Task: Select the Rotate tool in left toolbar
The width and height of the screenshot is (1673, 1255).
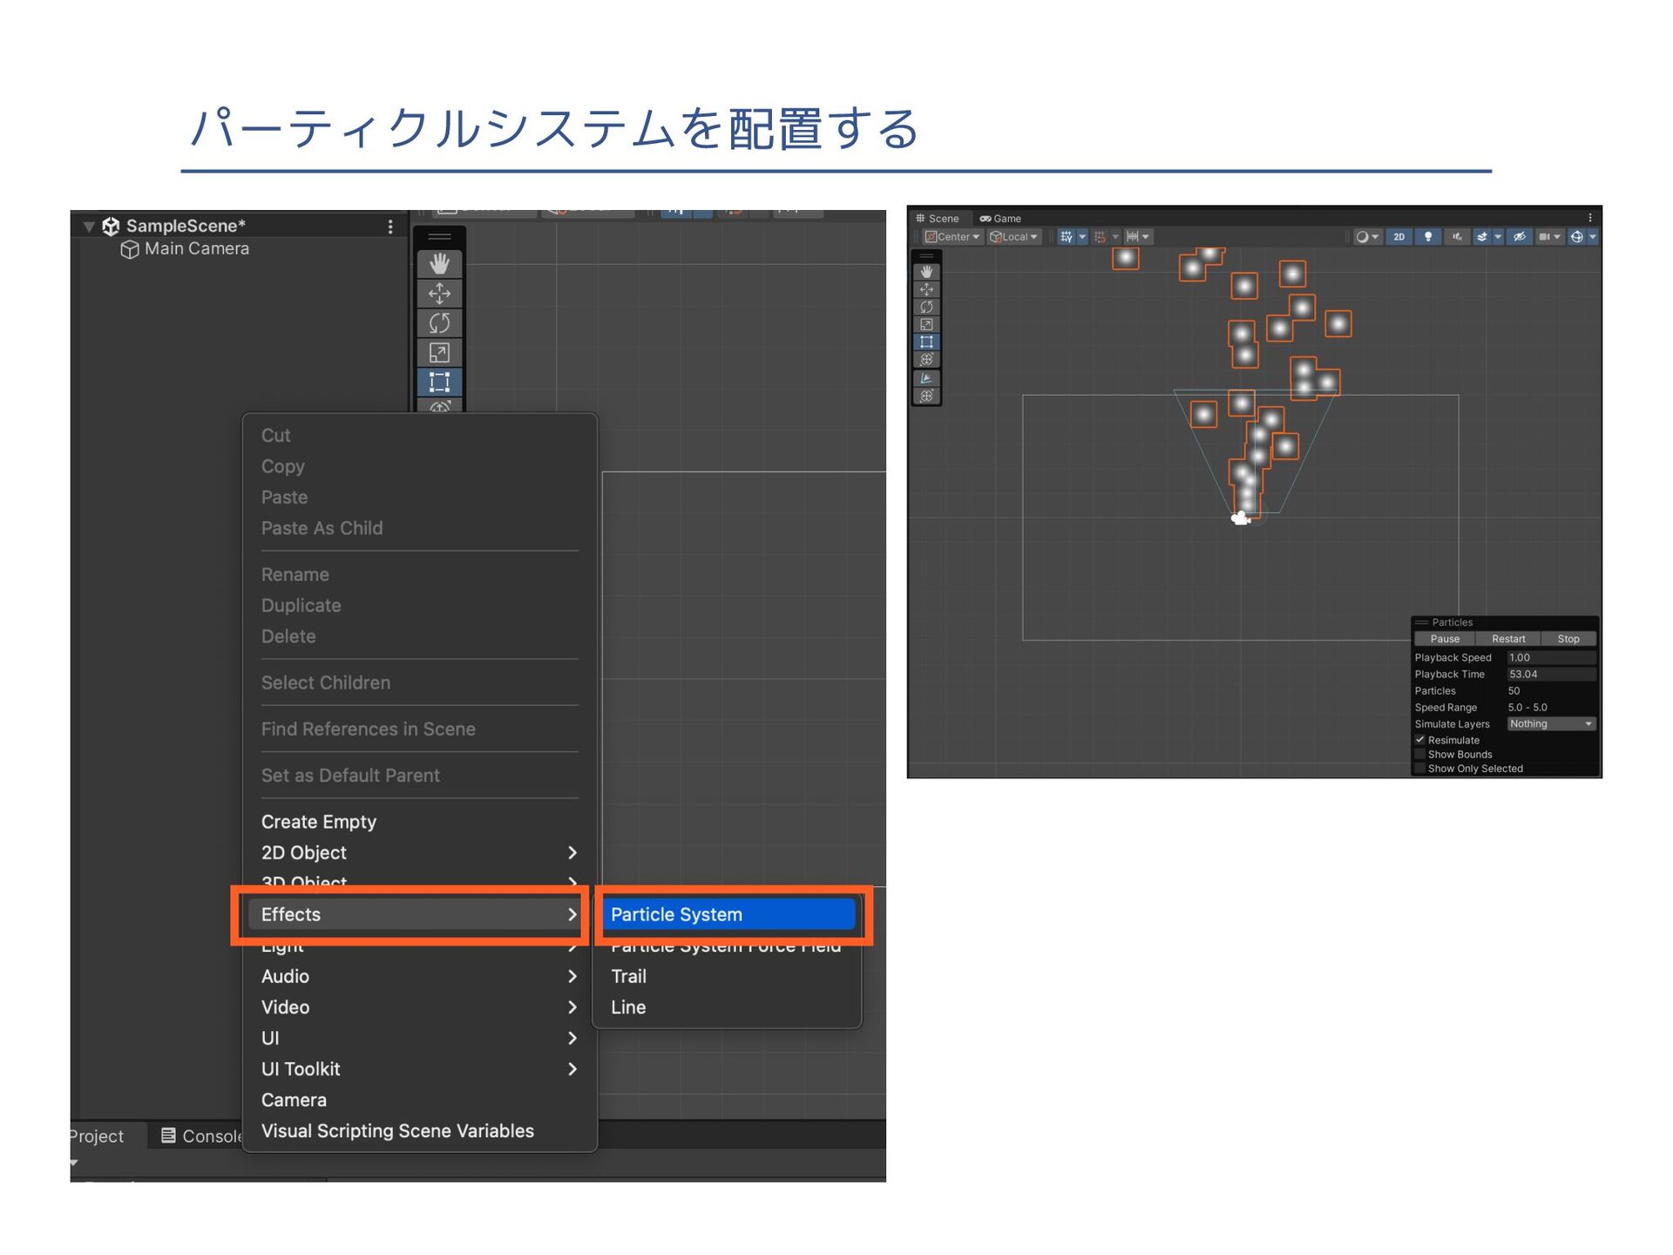Action: click(439, 323)
